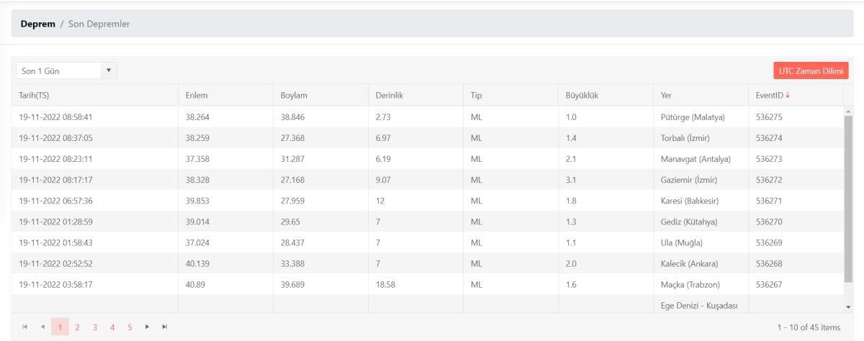Go to the next page arrow
Image resolution: width=864 pixels, height=341 pixels.
pyautogui.click(x=148, y=327)
